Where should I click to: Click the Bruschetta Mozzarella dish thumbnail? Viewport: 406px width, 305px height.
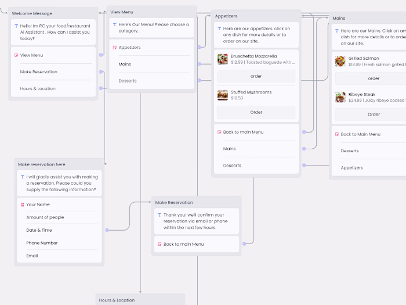223,59
